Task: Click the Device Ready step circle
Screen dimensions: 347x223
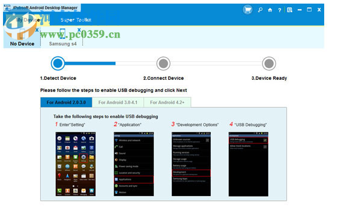Action: (x=269, y=64)
